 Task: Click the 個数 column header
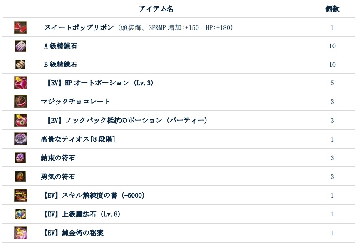click(x=332, y=9)
